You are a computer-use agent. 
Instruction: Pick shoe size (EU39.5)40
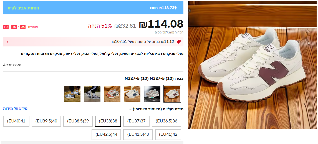46,121
